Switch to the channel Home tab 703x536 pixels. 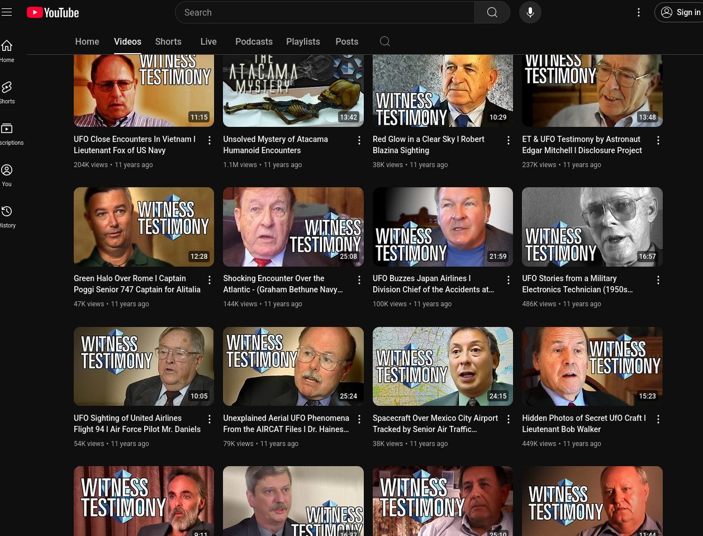87,41
